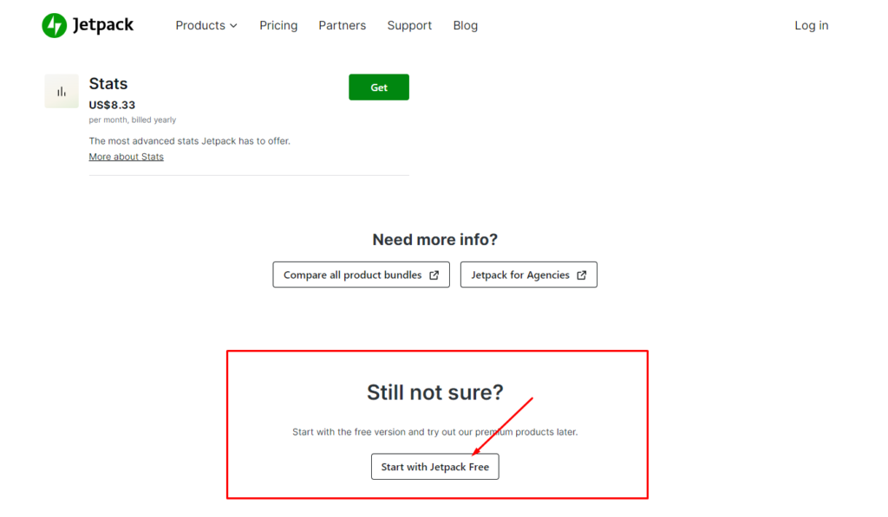Image resolution: width=888 pixels, height=517 pixels.
Task: Go to the Pricing page
Action: point(278,25)
